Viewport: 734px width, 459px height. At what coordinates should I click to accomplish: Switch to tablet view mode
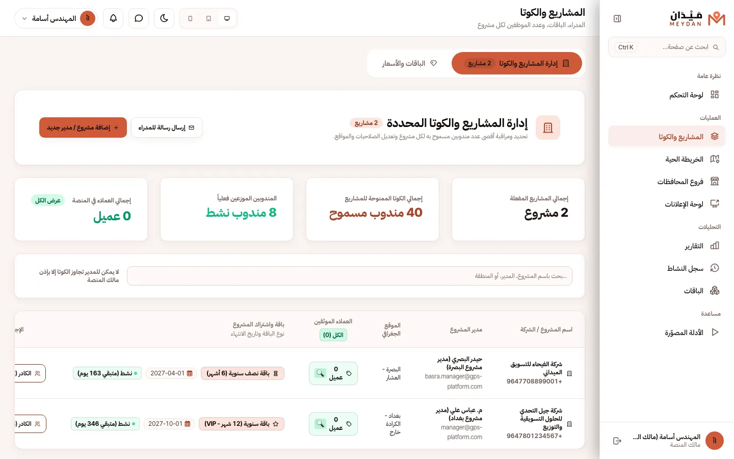(x=208, y=18)
